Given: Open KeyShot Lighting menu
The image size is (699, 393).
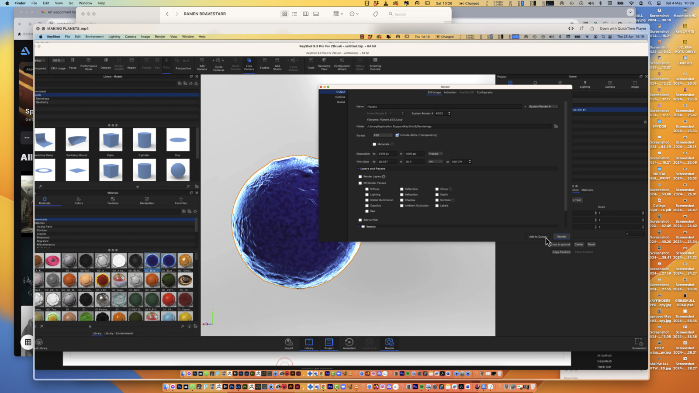Looking at the screenshot, I should click(x=114, y=37).
